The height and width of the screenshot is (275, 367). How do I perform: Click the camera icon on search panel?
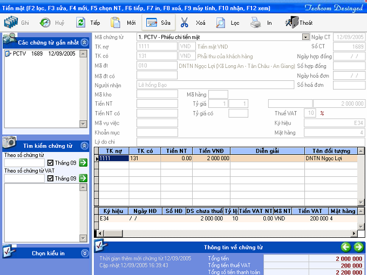point(9,142)
